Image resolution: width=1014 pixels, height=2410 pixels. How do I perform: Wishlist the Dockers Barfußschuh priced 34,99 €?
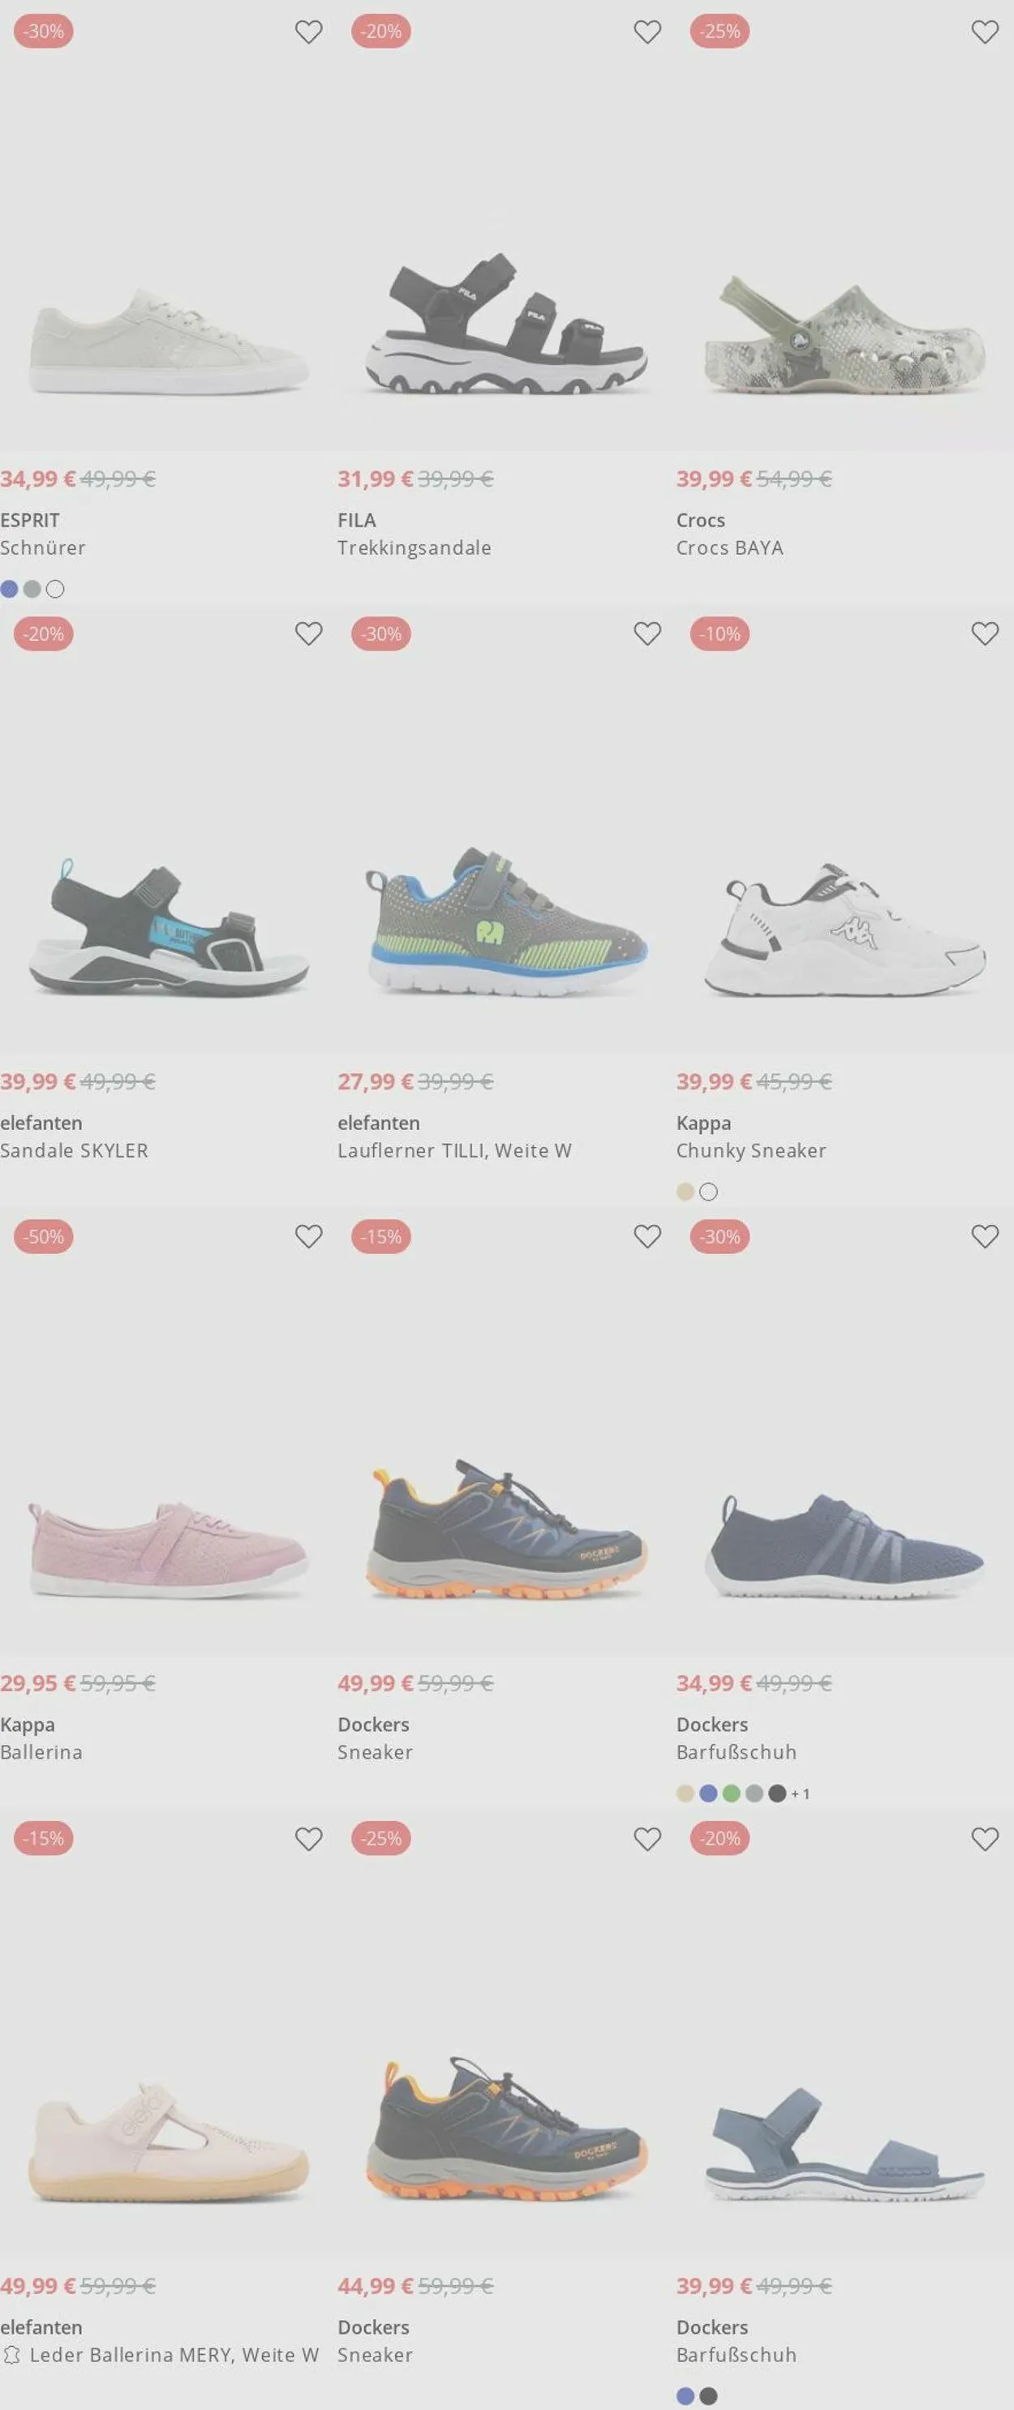(x=985, y=1236)
